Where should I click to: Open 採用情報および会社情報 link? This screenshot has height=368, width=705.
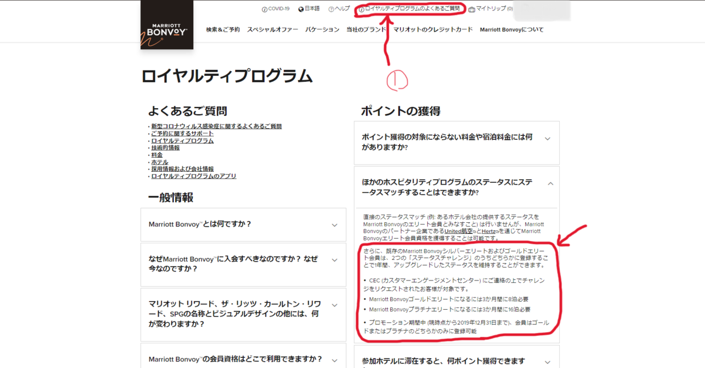182,169
